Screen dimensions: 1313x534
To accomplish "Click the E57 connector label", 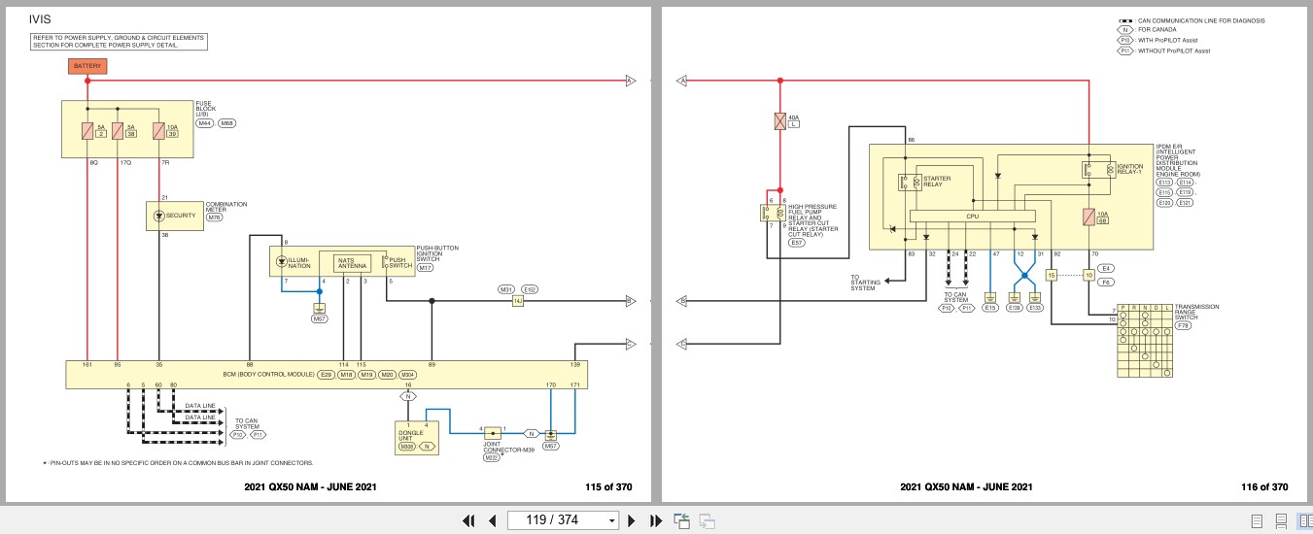I will point(797,243).
